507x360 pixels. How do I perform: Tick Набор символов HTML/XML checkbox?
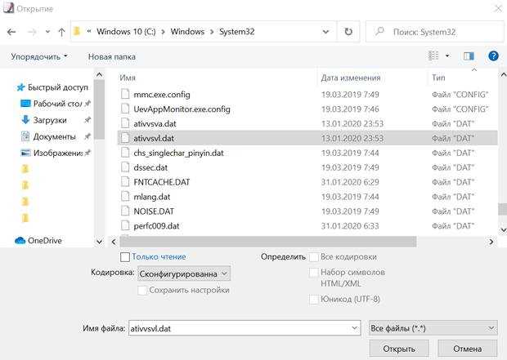point(314,273)
